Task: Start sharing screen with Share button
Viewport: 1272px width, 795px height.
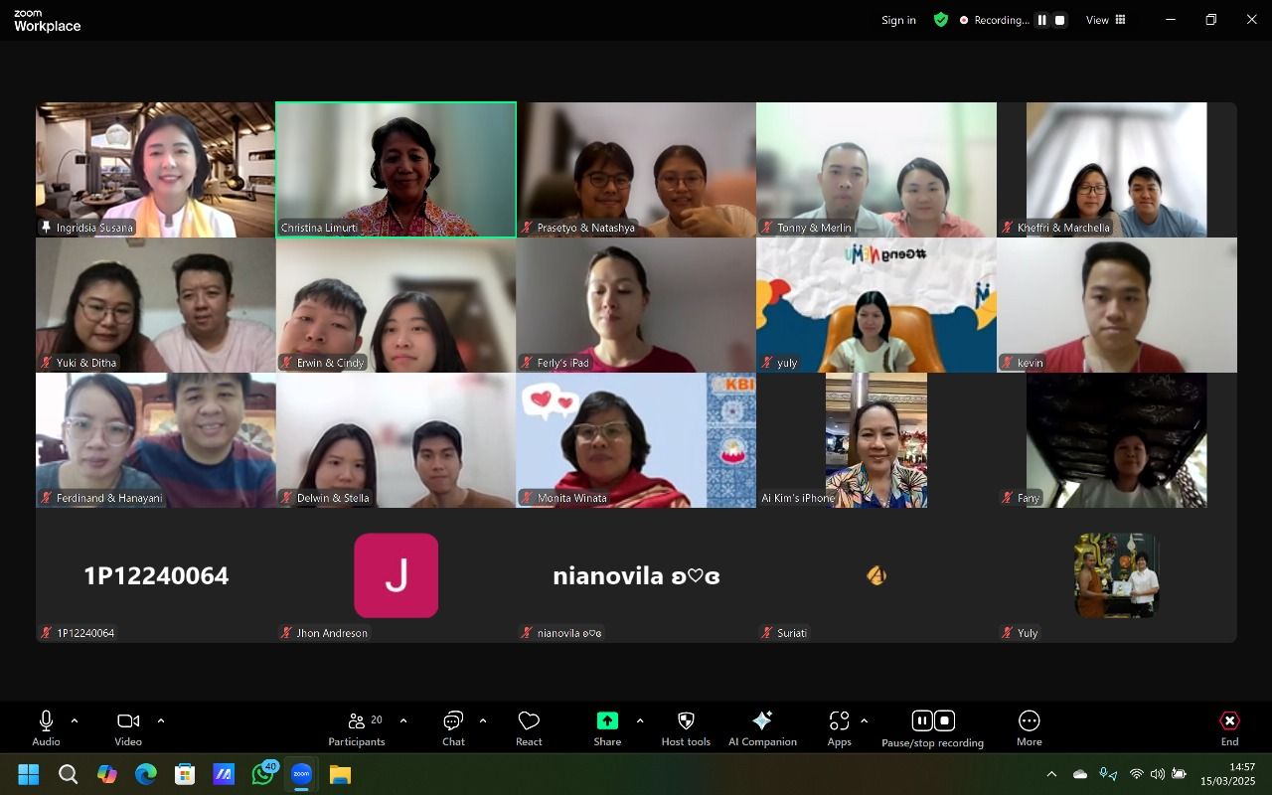Action: coord(607,727)
